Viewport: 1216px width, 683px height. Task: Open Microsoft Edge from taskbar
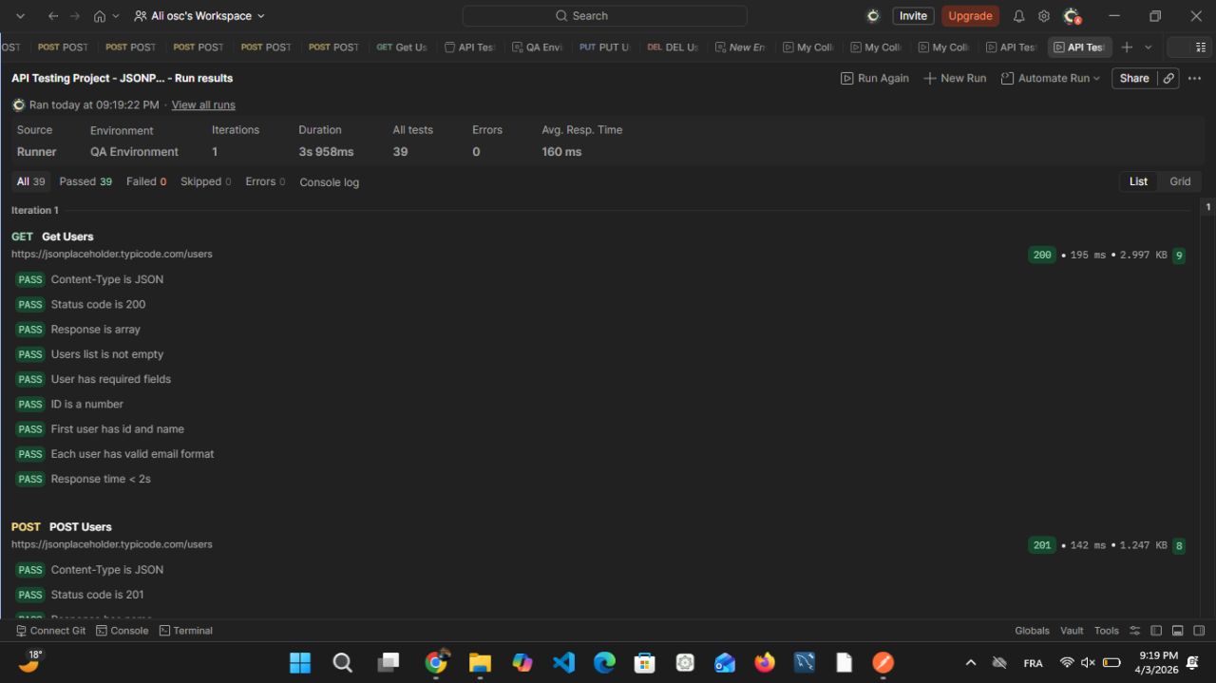(604, 662)
